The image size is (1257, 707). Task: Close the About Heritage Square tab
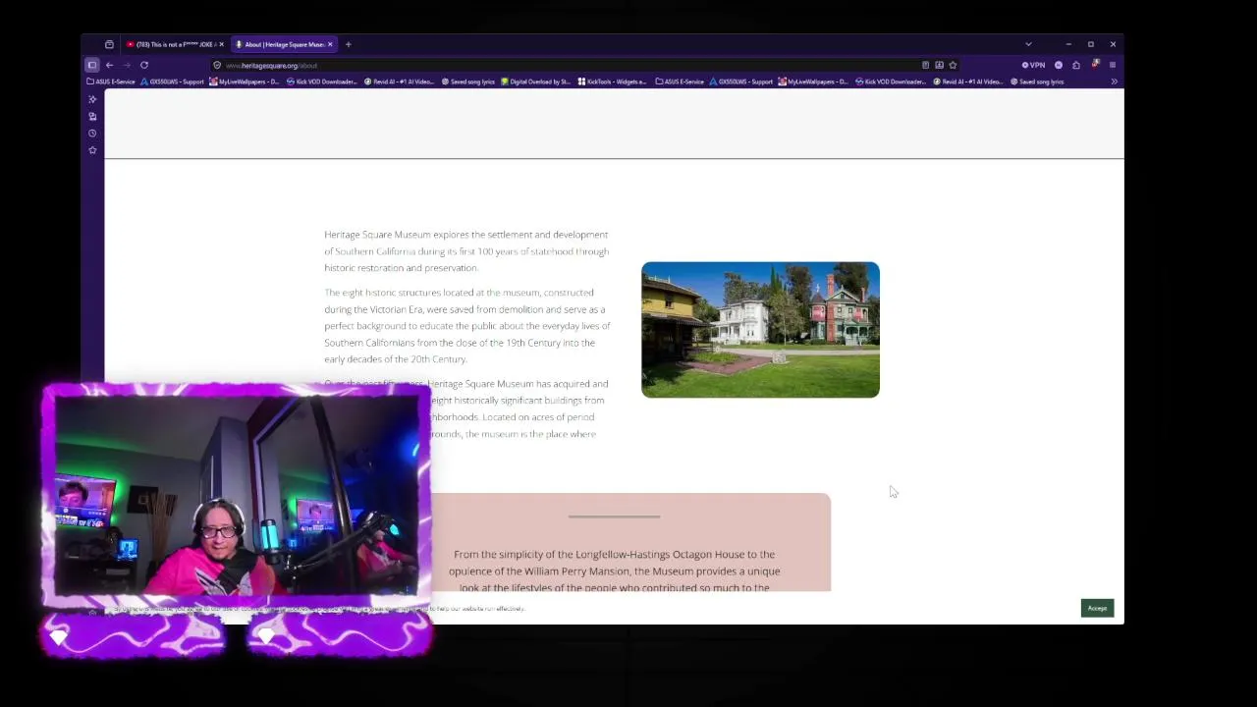point(330,44)
